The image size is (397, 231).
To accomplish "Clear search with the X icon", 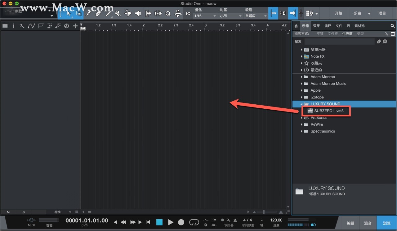I will pyautogui.click(x=385, y=41).
